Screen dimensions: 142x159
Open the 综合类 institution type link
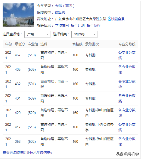[60, 12]
